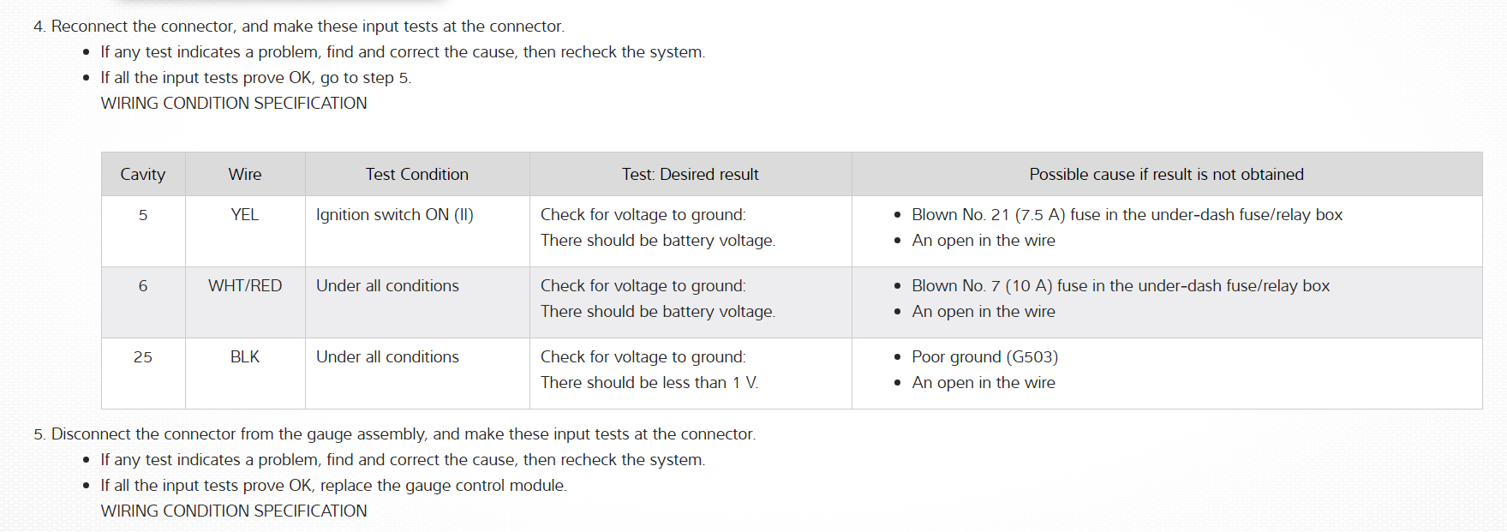Click the "Poor ground (G503)" bullet
1507x532 pixels.
[984, 357]
